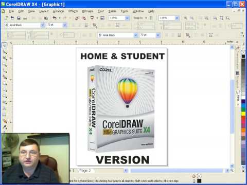Select the no-color X swatch atop the palette
The image size is (247, 185).
(x=243, y=52)
